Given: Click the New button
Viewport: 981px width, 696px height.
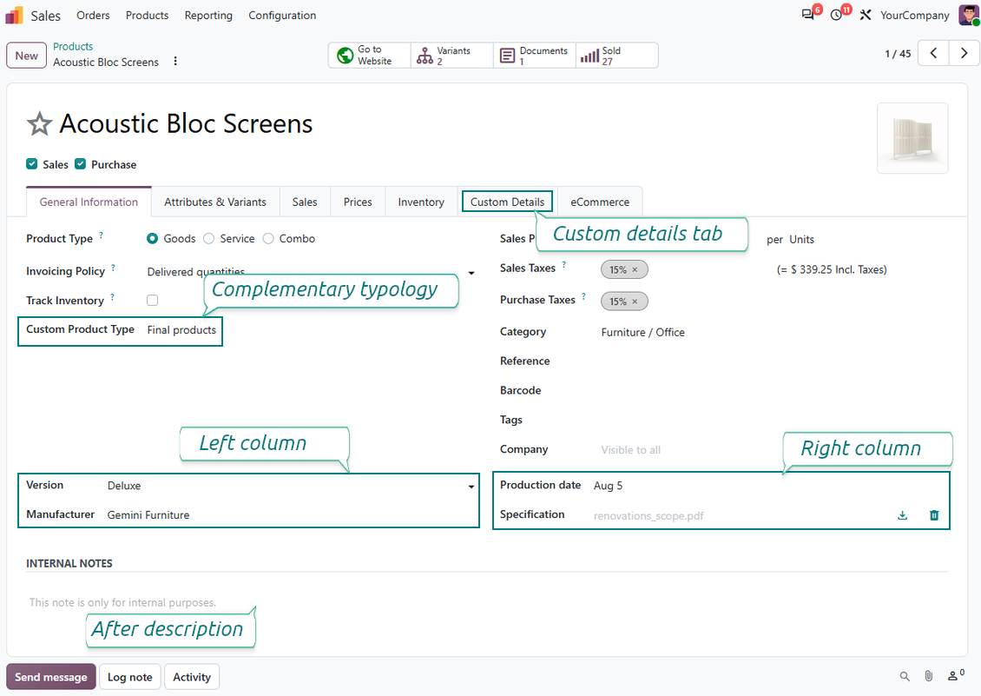Looking at the screenshot, I should click(26, 55).
